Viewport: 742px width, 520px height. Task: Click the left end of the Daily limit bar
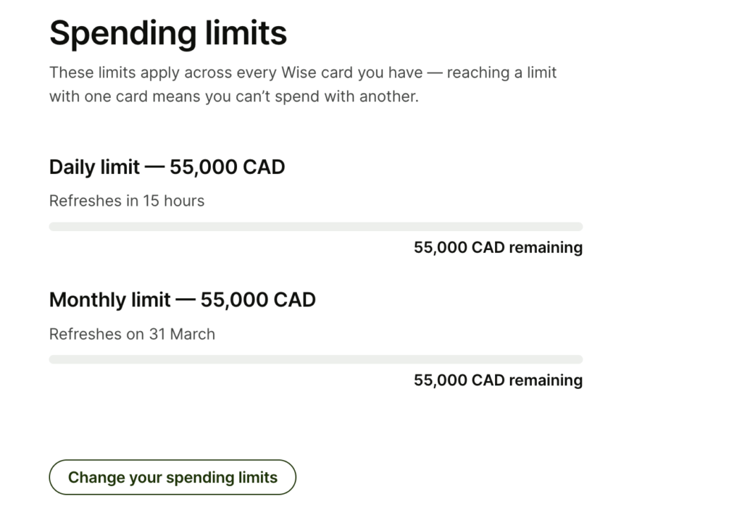(53, 227)
